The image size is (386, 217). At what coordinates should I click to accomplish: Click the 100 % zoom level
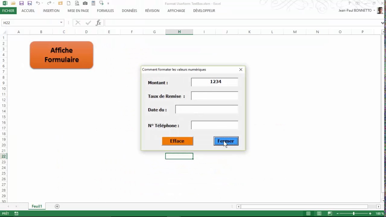click(380, 214)
